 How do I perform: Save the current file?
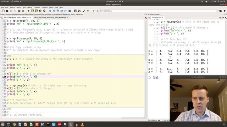click(x=11, y=11)
